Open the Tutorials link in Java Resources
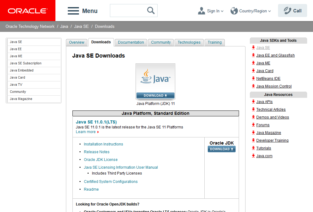Screen dimensions: 313x212 click(264, 148)
